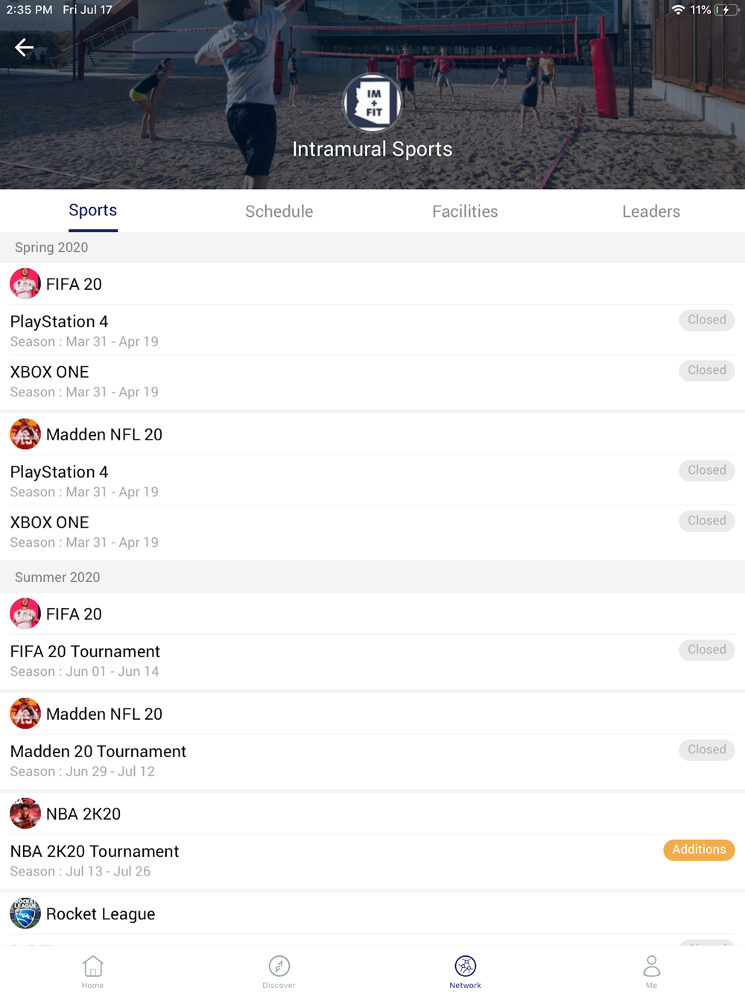The width and height of the screenshot is (745, 994).
Task: Tap the IM+FIT Intramural Sports logo
Action: click(372, 104)
